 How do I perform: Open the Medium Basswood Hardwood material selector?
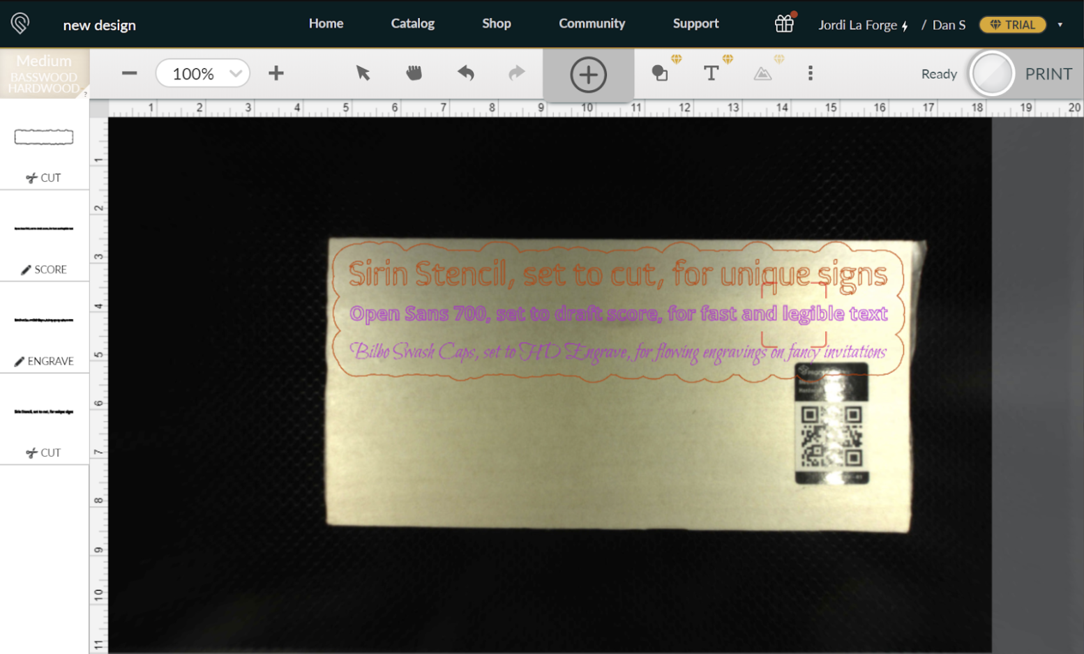tap(44, 73)
